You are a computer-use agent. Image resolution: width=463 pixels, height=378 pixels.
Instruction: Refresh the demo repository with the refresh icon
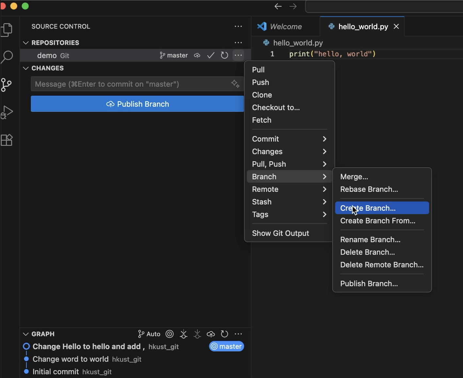point(224,55)
